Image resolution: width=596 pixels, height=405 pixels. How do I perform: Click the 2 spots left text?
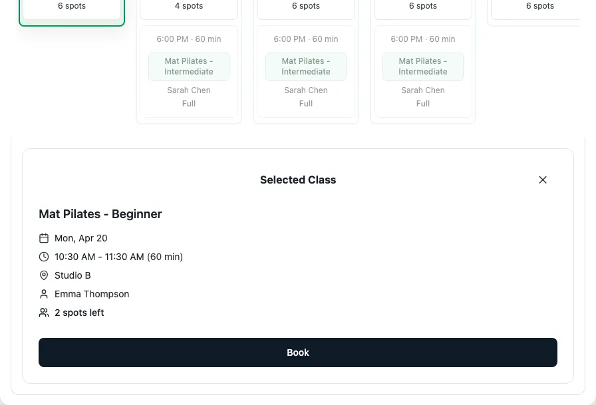[x=79, y=312]
